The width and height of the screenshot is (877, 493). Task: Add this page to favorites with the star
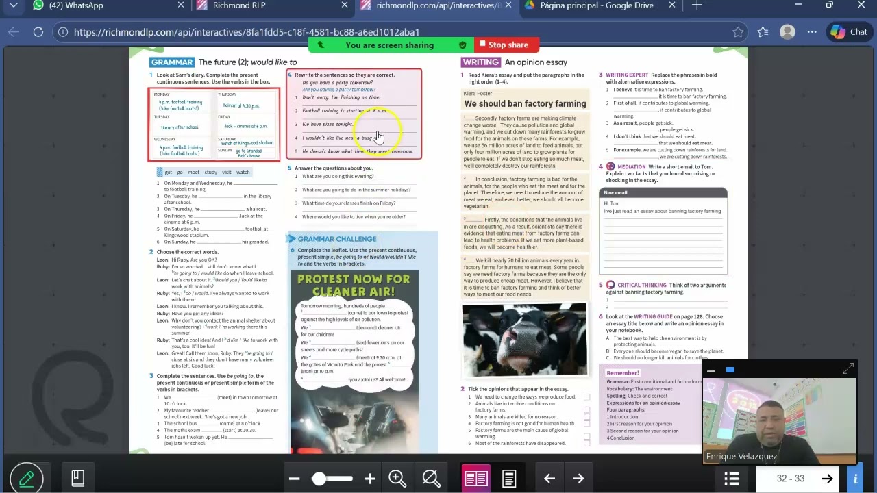coord(738,31)
